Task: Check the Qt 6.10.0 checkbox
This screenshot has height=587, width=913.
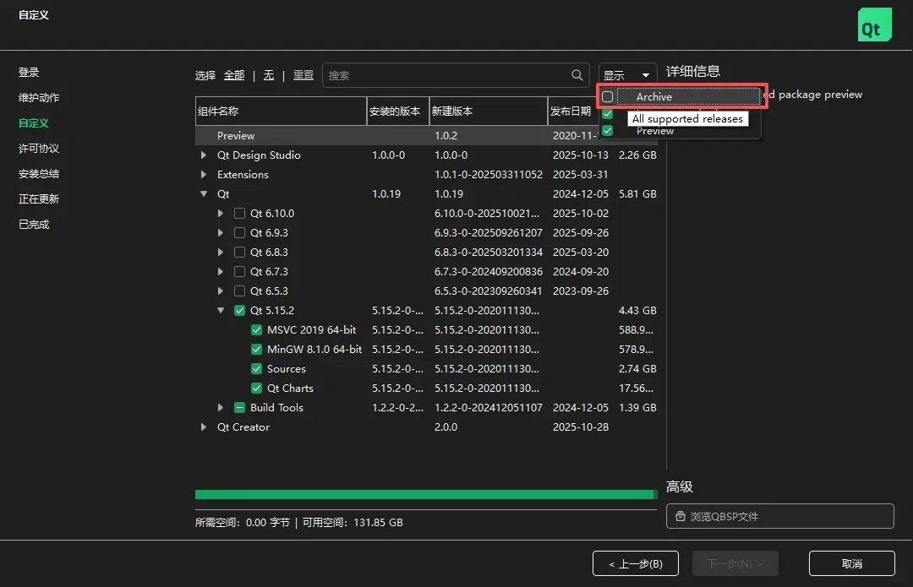Action: pyautogui.click(x=239, y=214)
